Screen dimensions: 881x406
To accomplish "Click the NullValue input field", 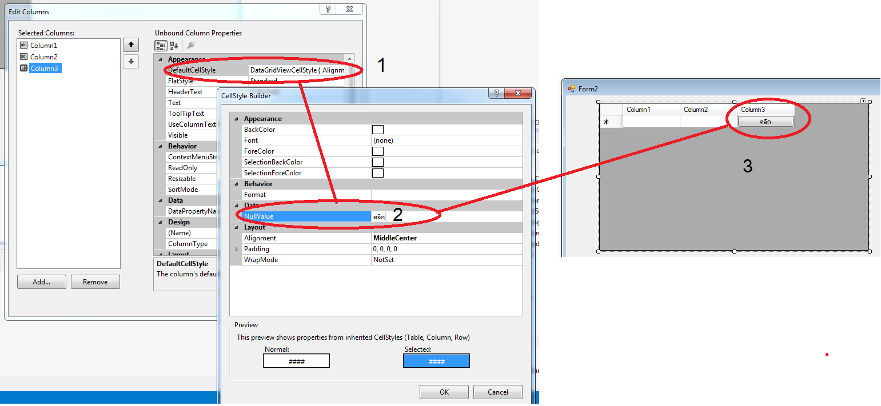I will 447,216.
